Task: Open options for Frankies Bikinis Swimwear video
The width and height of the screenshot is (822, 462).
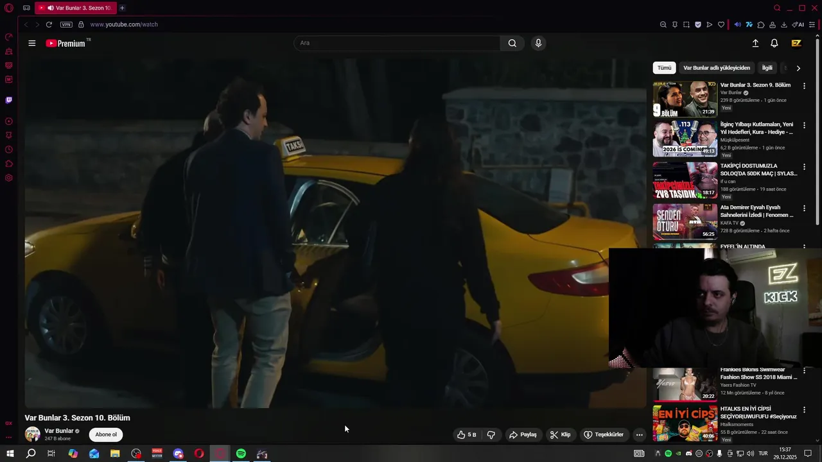Action: tap(804, 371)
